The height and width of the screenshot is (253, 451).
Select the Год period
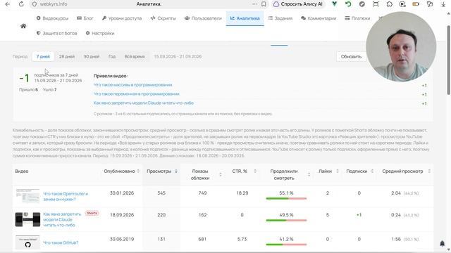tap(112, 56)
